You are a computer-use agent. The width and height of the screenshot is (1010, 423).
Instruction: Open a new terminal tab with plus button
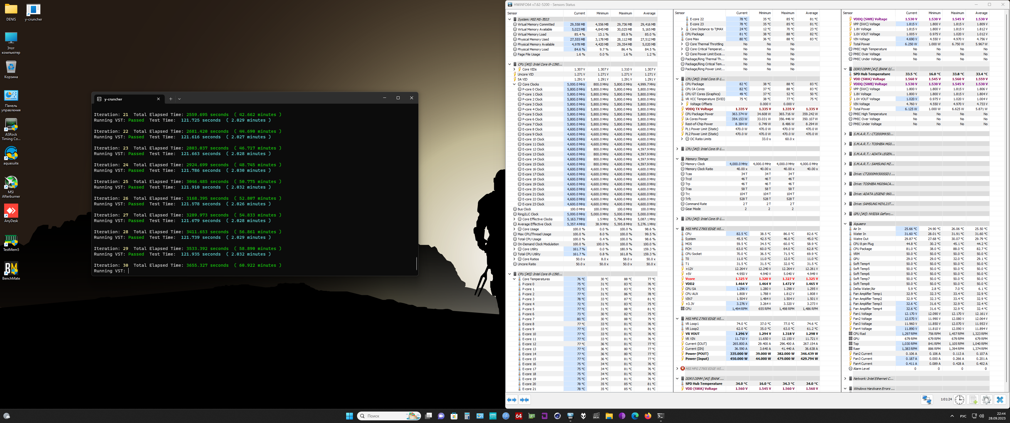(x=171, y=99)
